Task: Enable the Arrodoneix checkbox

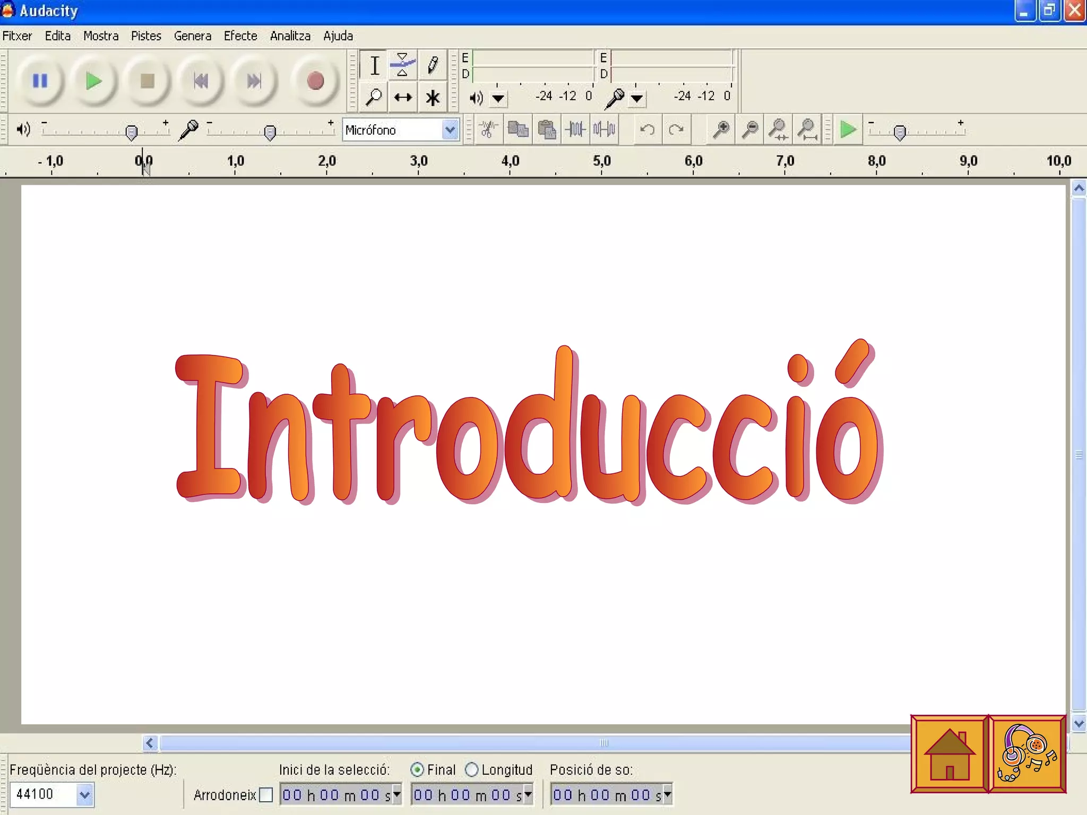Action: [x=266, y=795]
